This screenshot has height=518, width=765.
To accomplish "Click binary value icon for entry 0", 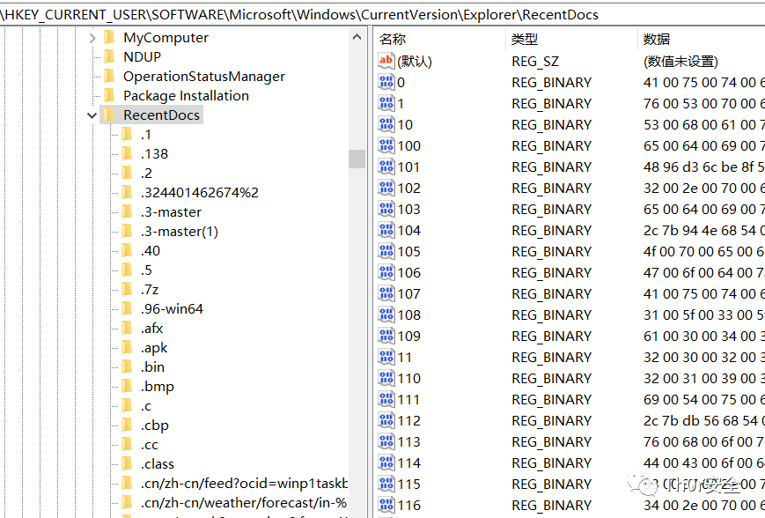I will click(x=386, y=82).
